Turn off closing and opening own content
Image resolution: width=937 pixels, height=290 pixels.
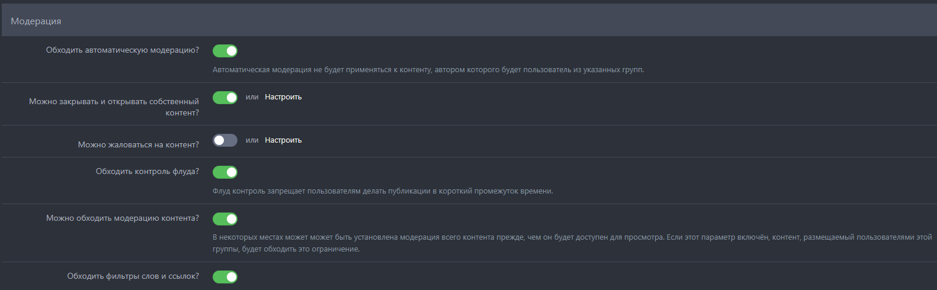tap(225, 98)
